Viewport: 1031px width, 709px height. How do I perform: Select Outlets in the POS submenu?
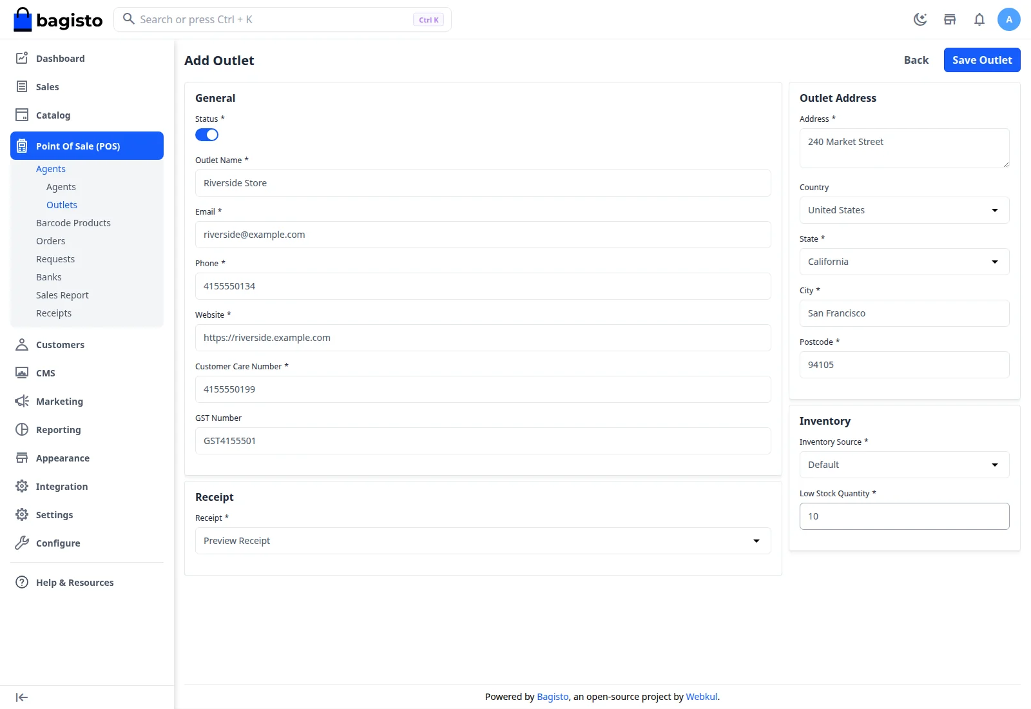pyautogui.click(x=62, y=205)
